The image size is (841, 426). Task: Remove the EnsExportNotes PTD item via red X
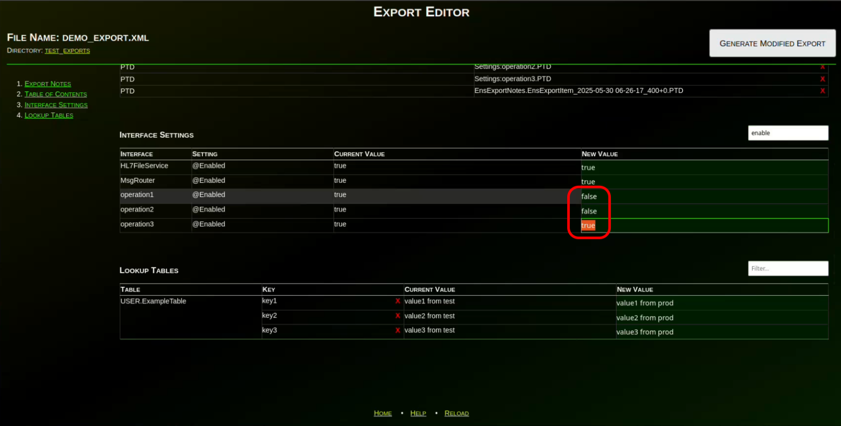click(822, 91)
